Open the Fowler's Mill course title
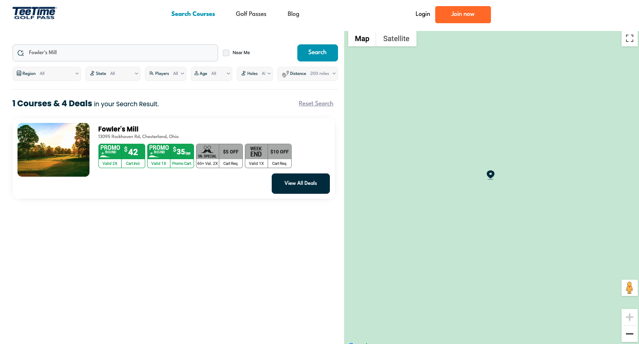The height and width of the screenshot is (344, 639). 118,129
